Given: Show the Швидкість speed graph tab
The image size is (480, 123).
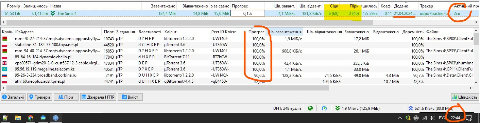Looking at the screenshot, I should [465, 97].
